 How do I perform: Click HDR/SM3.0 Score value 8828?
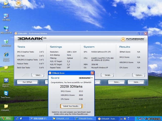click(x=81, y=95)
